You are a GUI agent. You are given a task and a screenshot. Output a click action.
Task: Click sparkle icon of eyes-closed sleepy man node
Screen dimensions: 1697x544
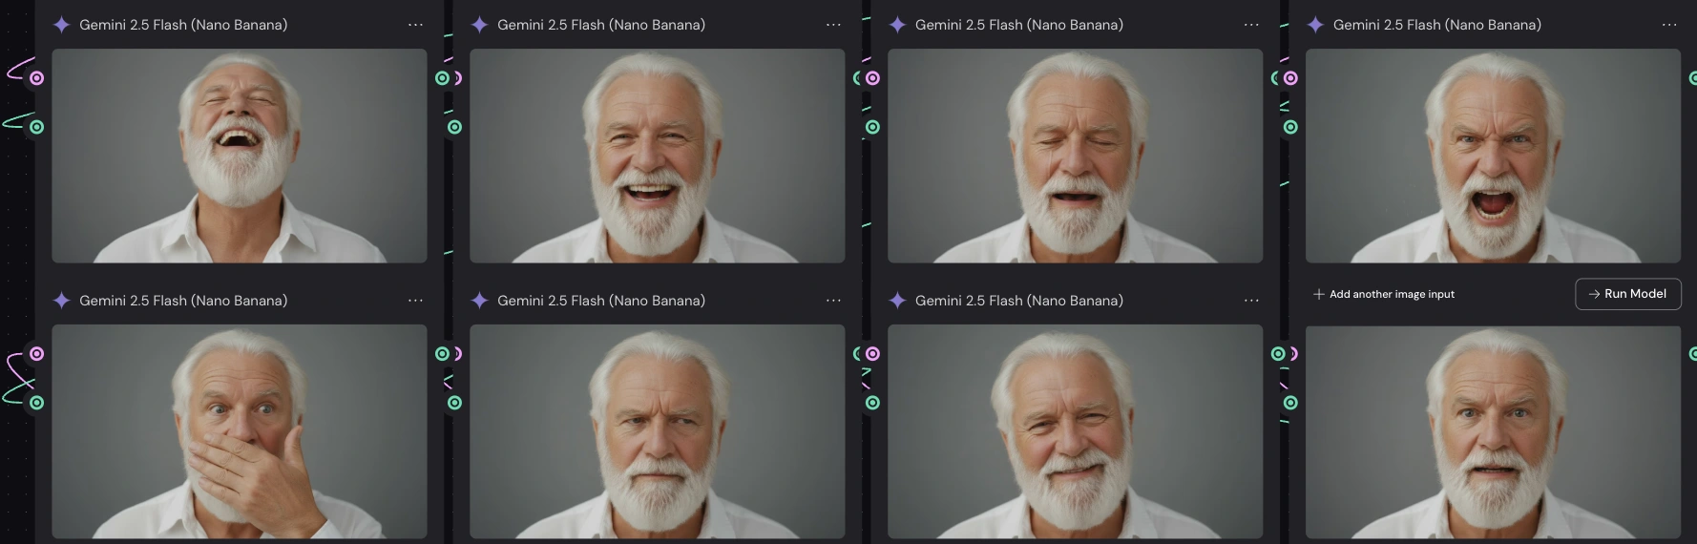[x=897, y=25]
